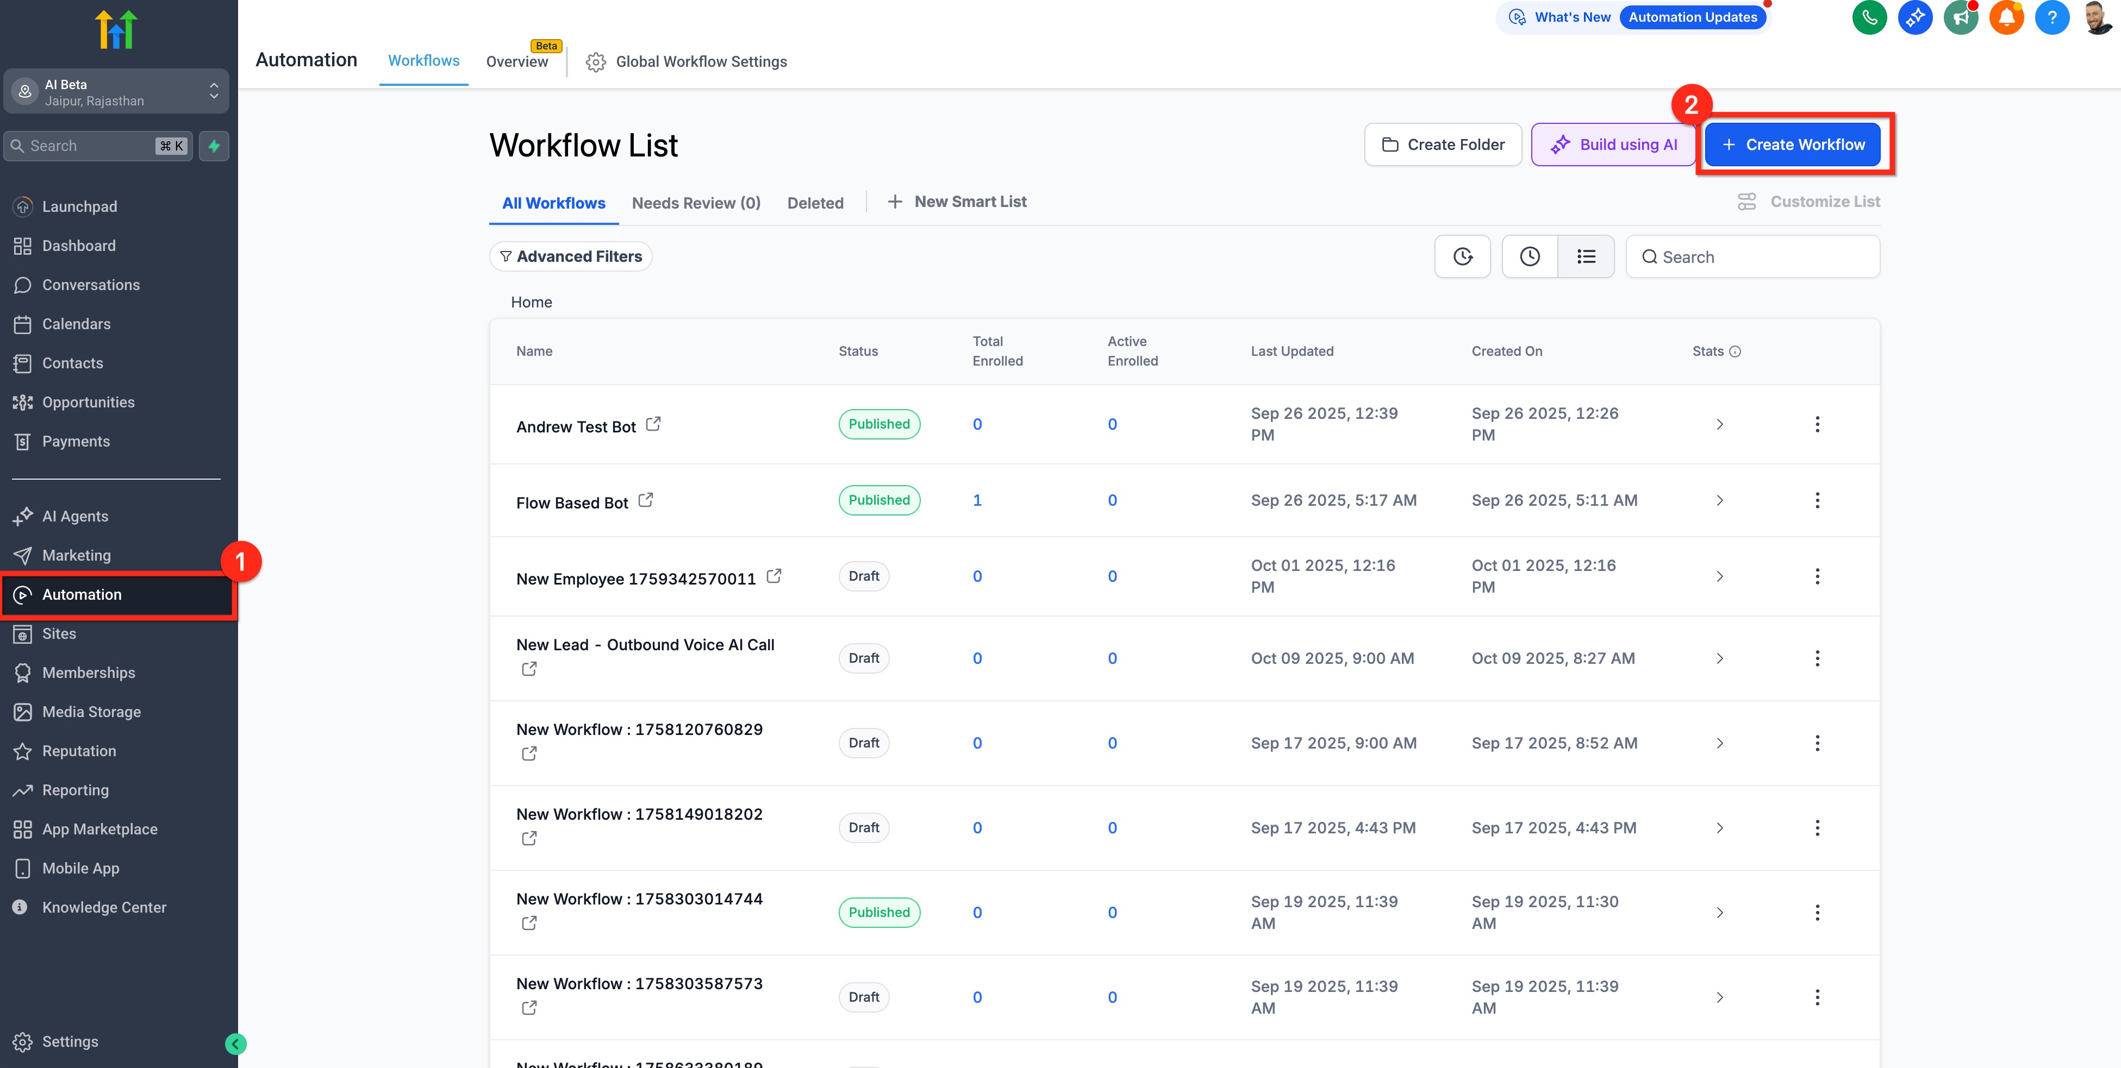Viewport: 2121px width, 1068px height.
Task: Open Global Workflow Settings
Action: click(x=687, y=62)
